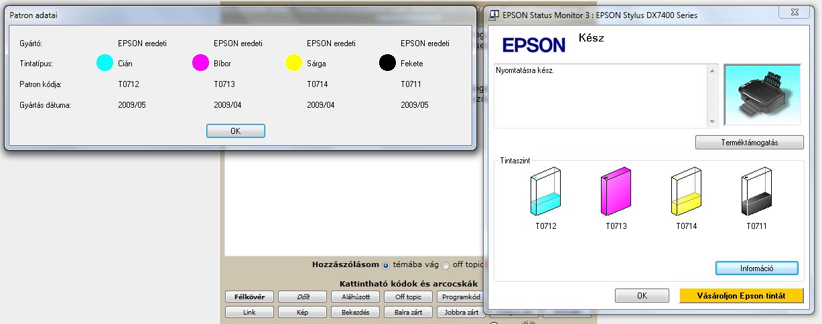Viewport: 822px width, 324px height.
Task: Click the black Fekete color circle
Action: (387, 63)
